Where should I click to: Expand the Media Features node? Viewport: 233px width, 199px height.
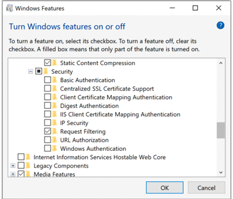click(x=13, y=174)
